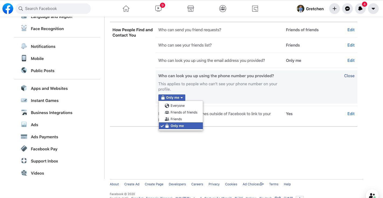Open the Gaming icon in top bar
Viewport: 383px width, 198px height.
pos(255,9)
